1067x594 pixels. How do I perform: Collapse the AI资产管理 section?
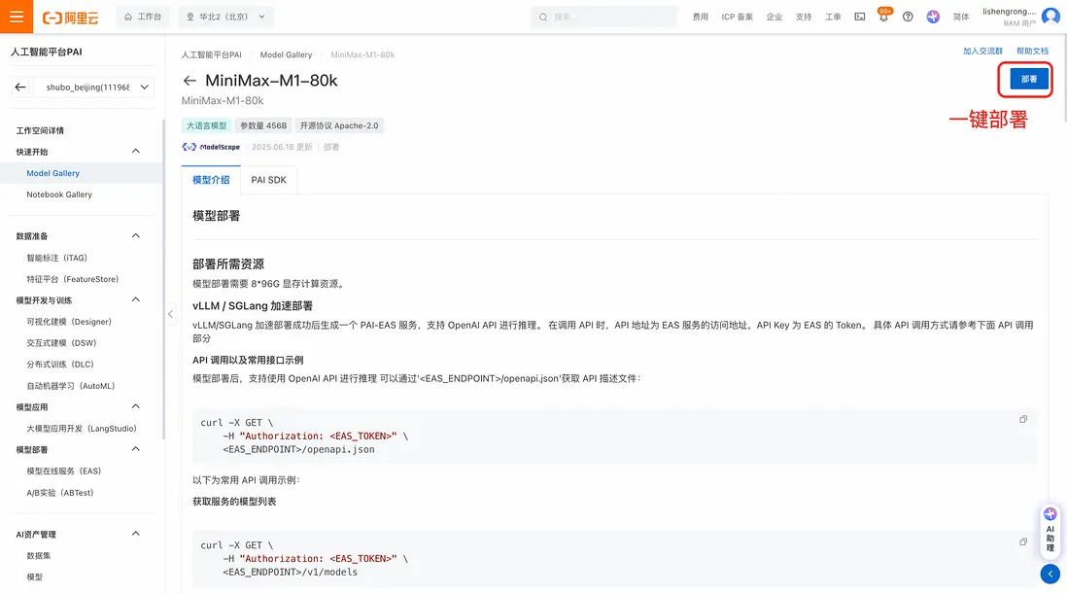[135, 534]
